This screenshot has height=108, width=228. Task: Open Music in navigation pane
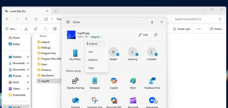point(14,82)
